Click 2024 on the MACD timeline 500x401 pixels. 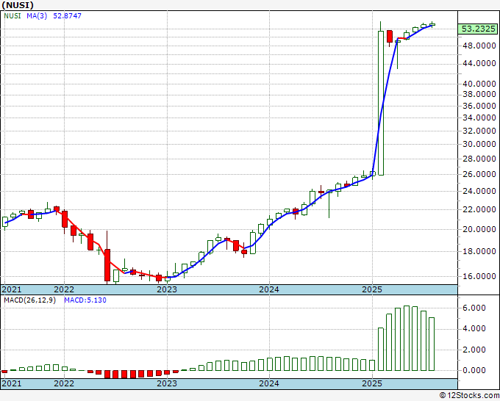click(x=269, y=383)
